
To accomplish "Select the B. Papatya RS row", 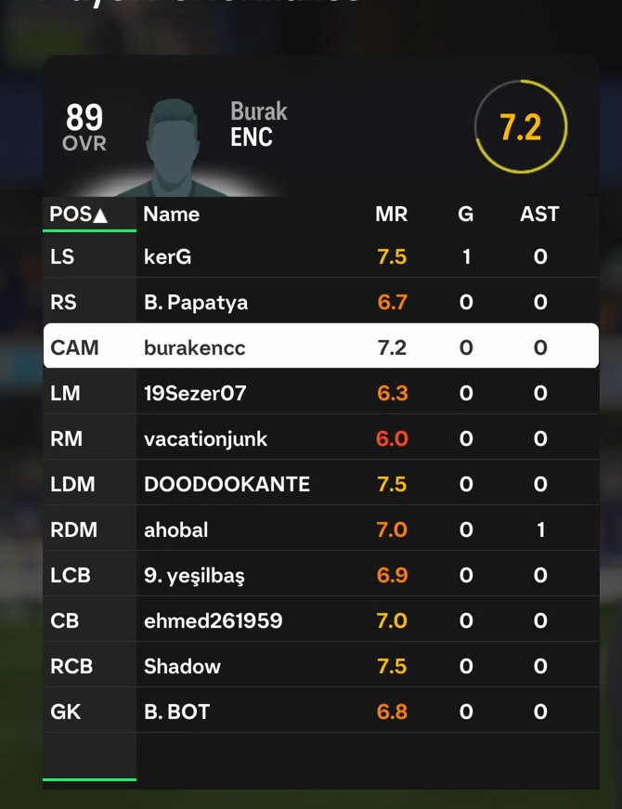I will (x=321, y=302).
